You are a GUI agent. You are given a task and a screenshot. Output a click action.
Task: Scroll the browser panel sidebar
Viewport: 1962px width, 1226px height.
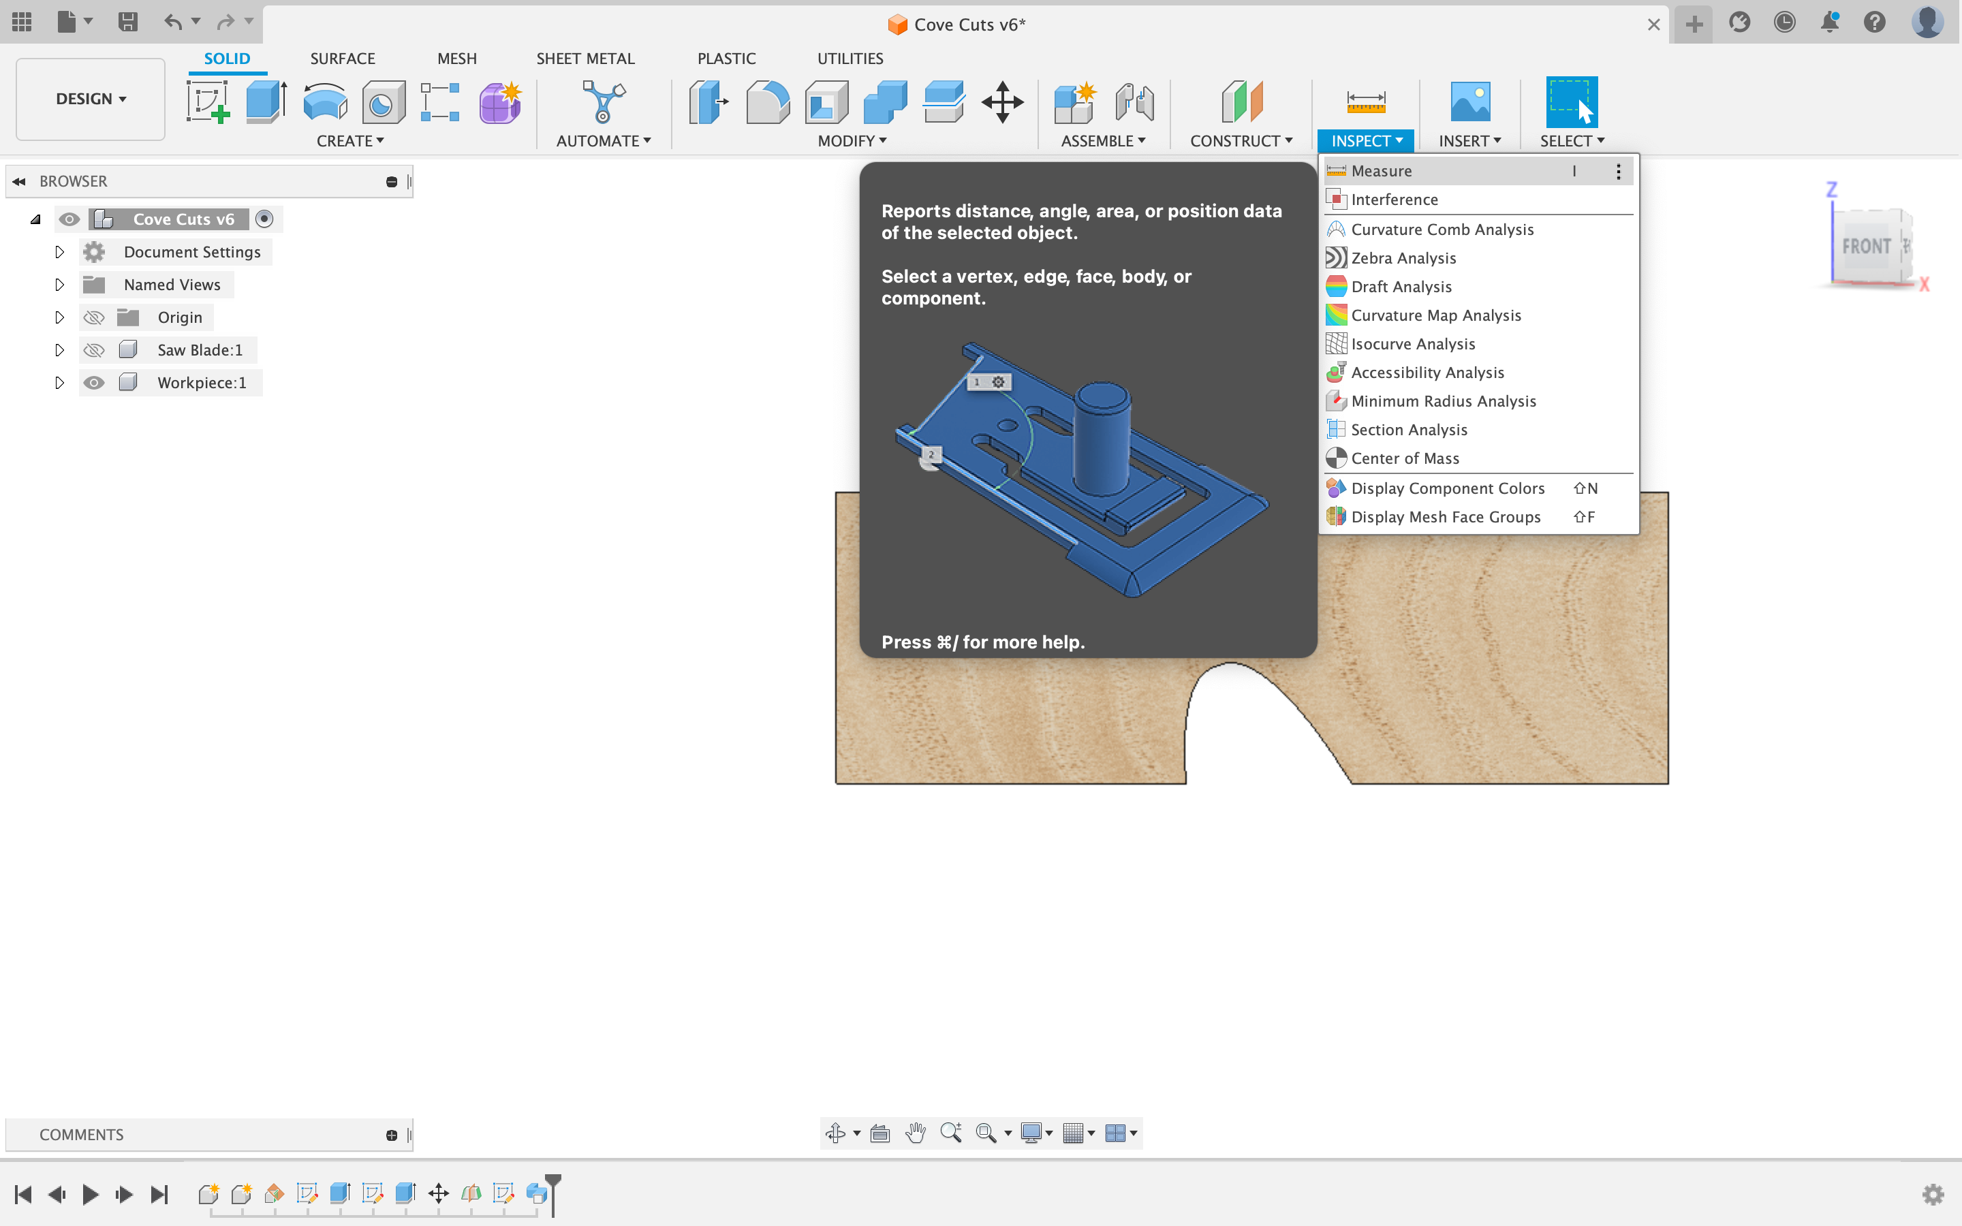point(408,180)
